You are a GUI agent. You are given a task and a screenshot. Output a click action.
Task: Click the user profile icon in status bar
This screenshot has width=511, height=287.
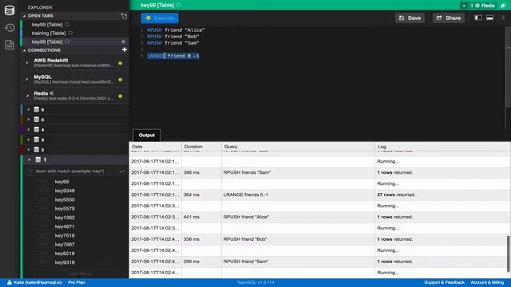(x=10, y=282)
